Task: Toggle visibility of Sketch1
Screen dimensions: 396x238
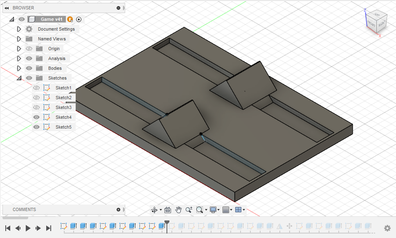Action: 36,87
